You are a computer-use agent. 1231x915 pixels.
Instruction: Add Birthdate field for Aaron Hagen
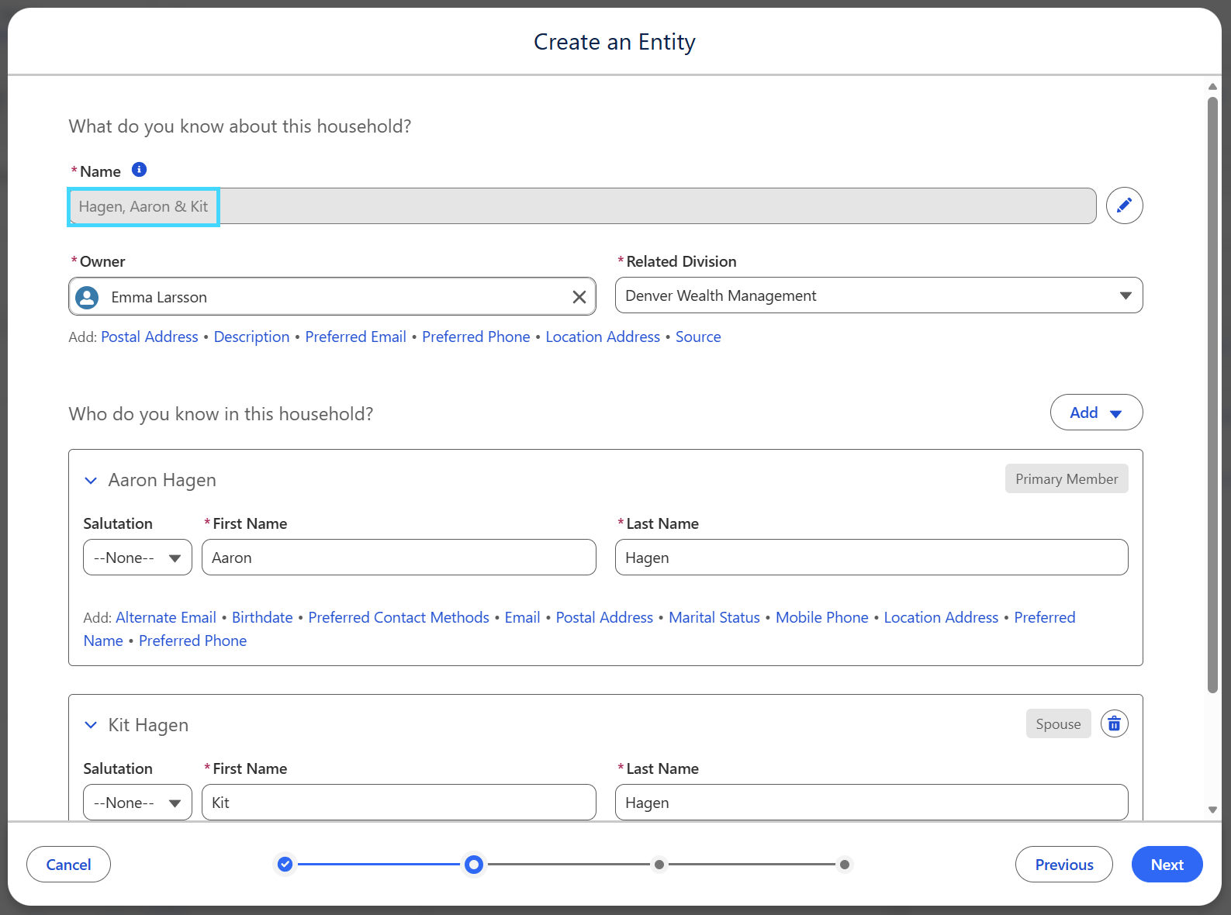[x=262, y=617]
